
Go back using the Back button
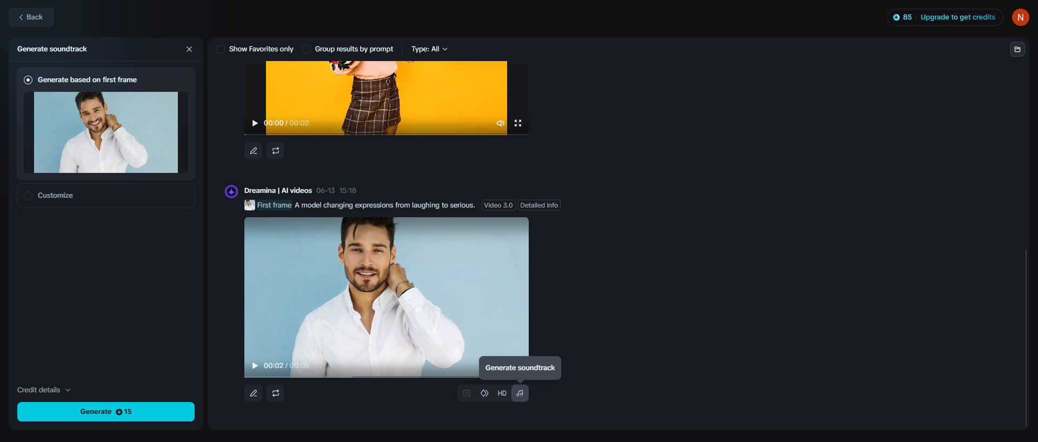pyautogui.click(x=31, y=17)
